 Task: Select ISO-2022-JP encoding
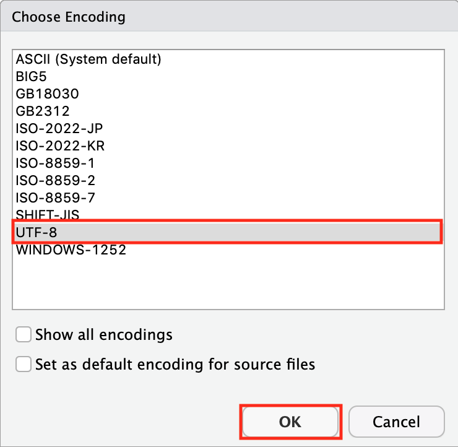(59, 129)
